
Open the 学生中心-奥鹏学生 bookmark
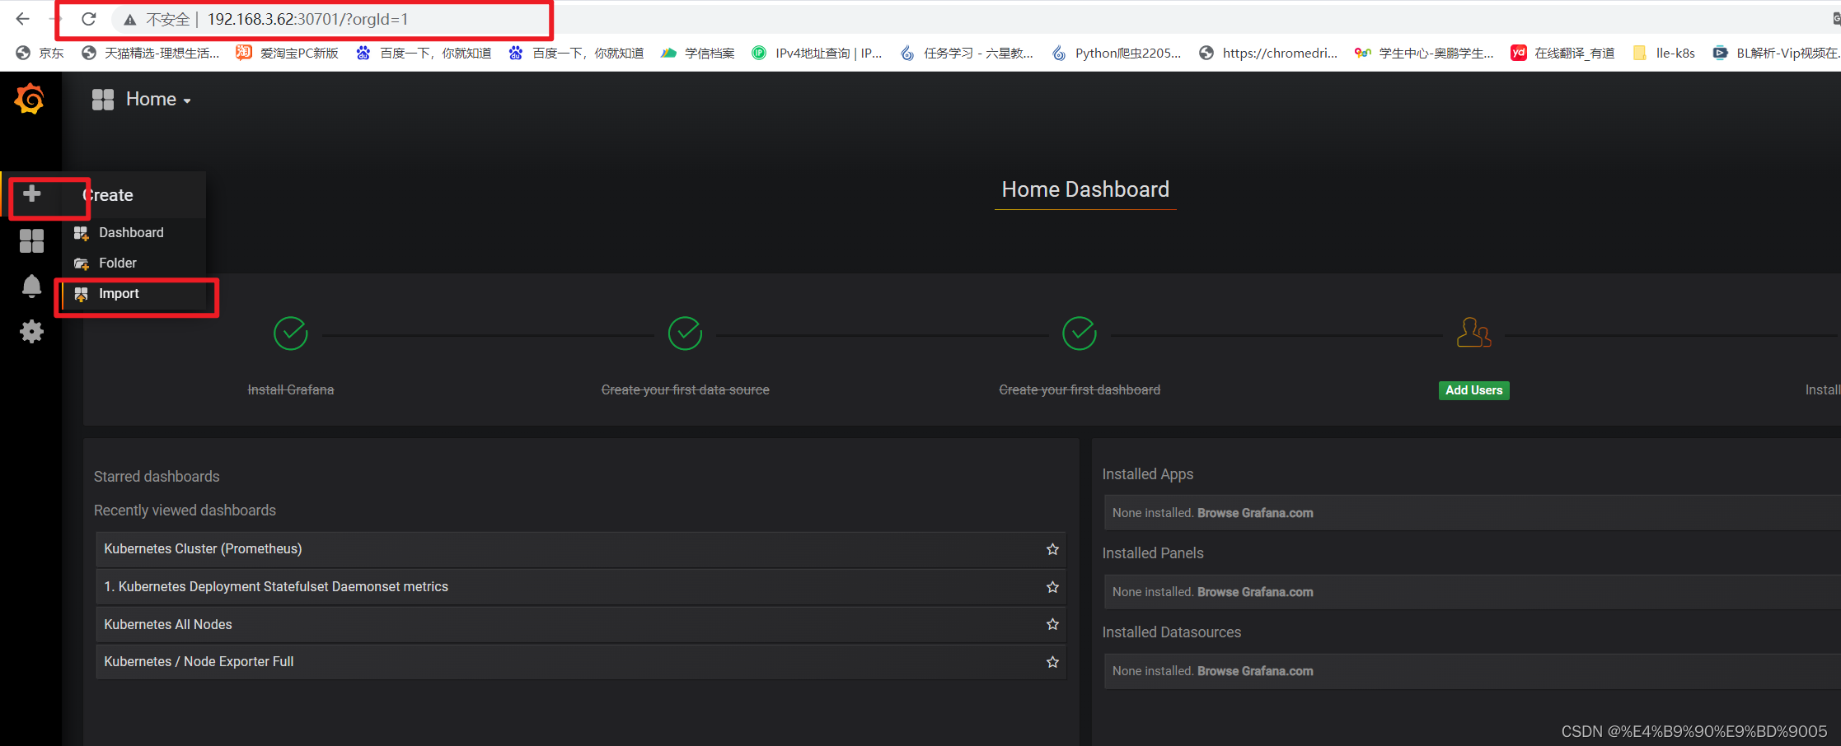click(x=1424, y=53)
